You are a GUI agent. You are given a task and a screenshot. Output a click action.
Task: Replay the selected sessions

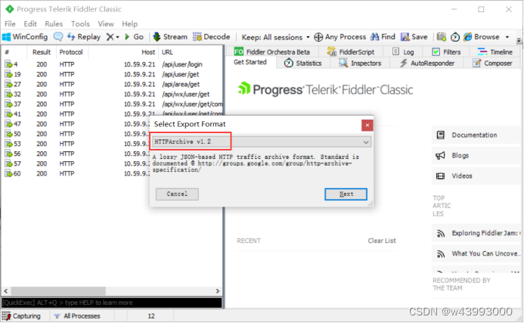84,37
